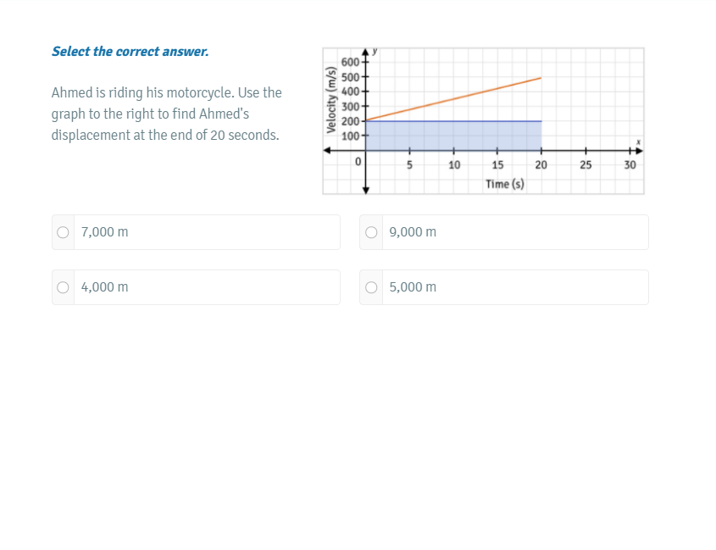716x550 pixels.
Task: Select the 7,000 m radio button
Action: tap(64, 232)
